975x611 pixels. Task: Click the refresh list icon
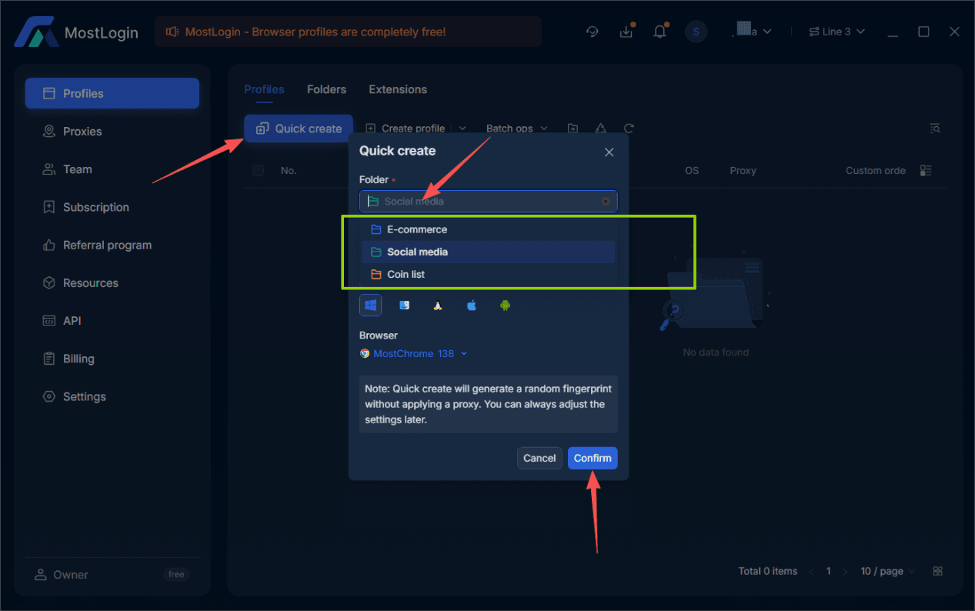(x=629, y=129)
